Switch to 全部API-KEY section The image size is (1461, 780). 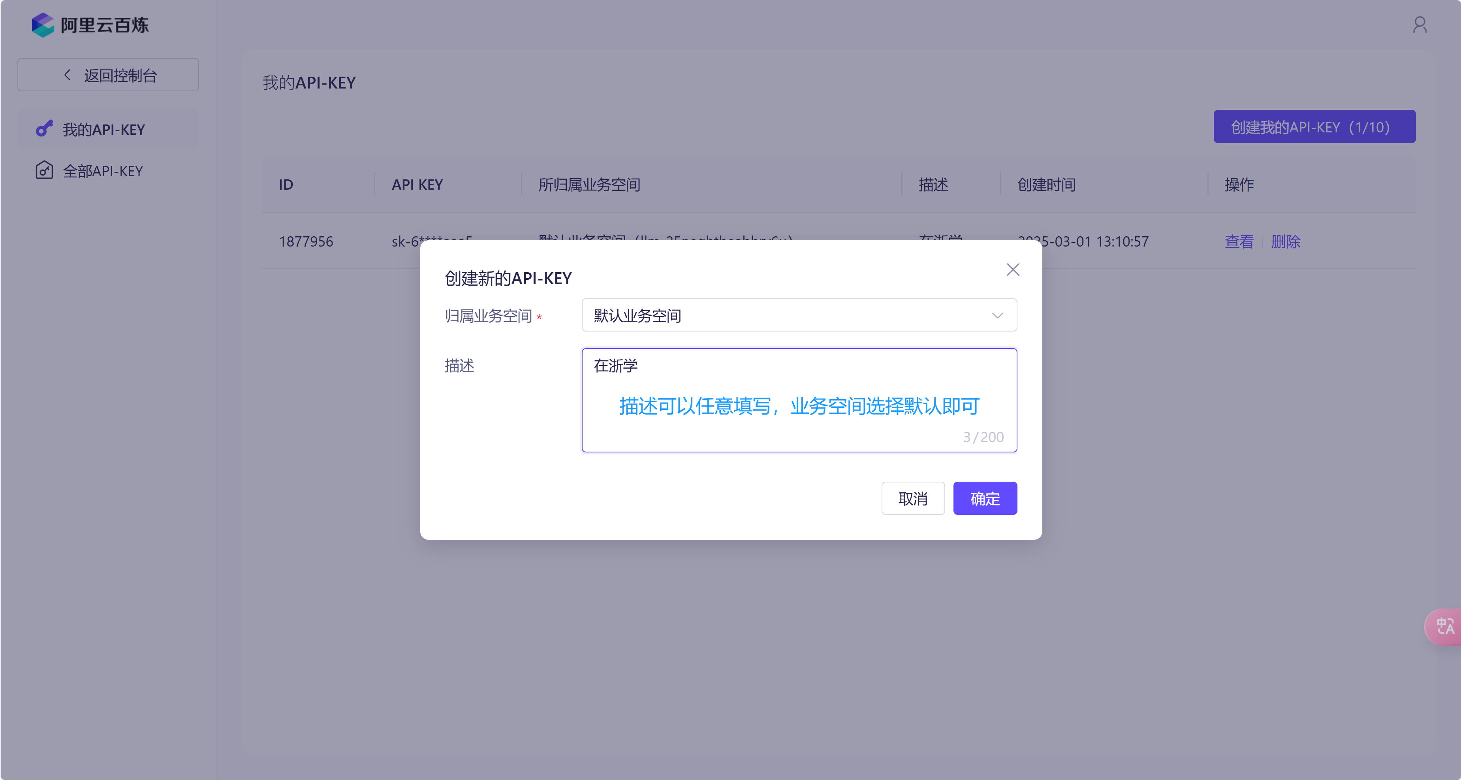(103, 170)
